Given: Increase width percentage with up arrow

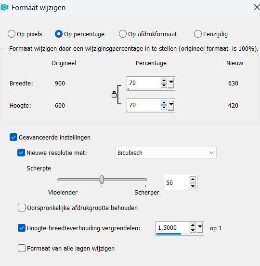Looking at the screenshot, I should point(164,80).
